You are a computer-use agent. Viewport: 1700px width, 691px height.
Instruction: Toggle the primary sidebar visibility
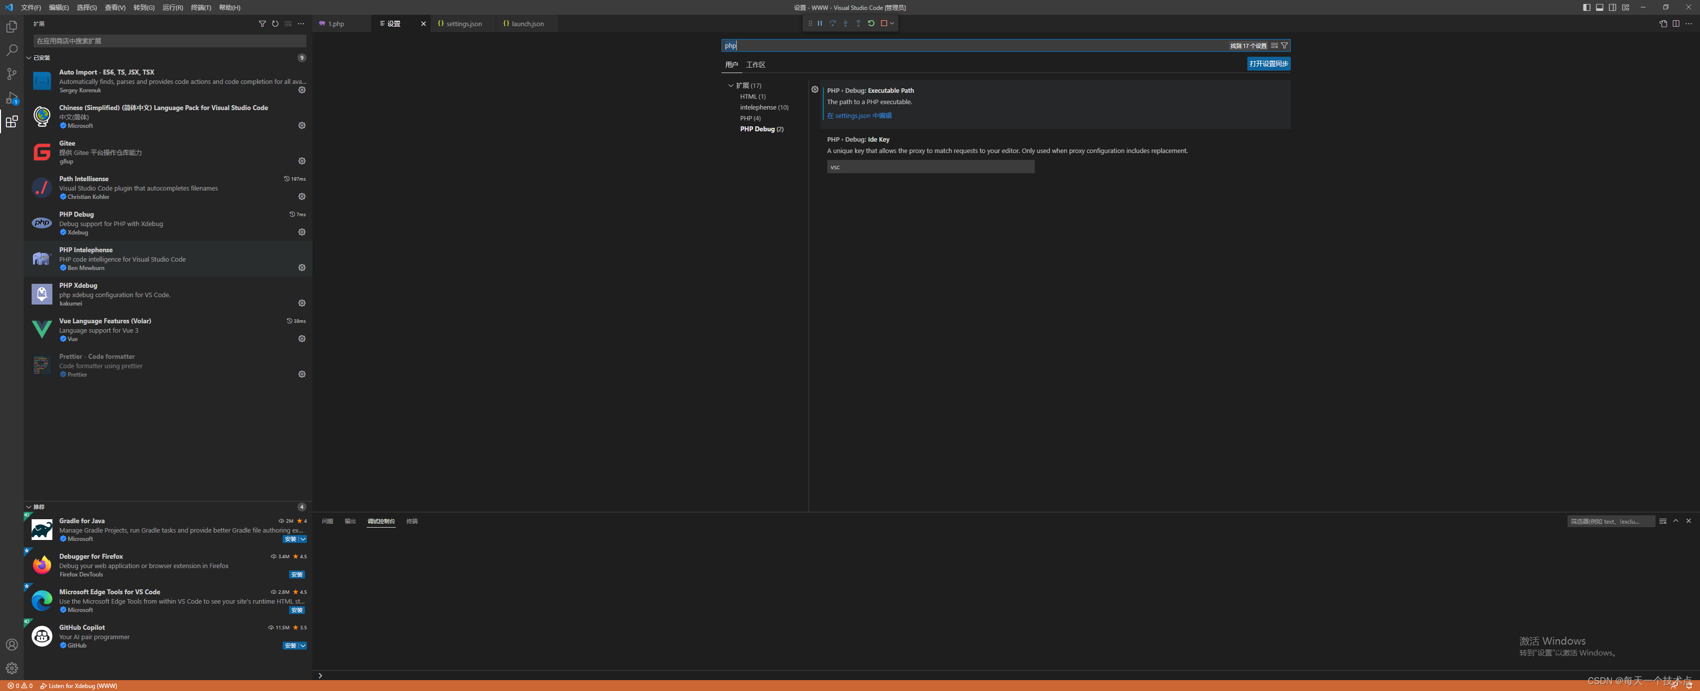[1586, 7]
